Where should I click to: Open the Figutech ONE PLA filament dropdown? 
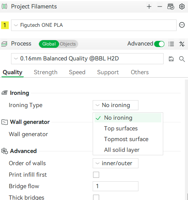click(94, 25)
